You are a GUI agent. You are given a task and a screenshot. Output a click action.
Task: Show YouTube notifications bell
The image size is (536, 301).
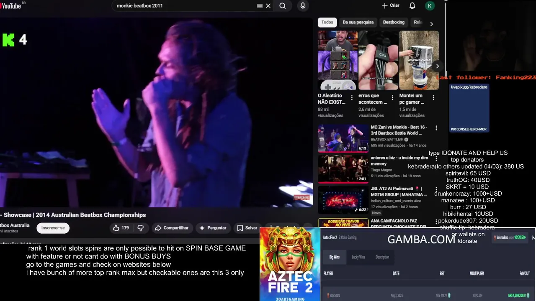tap(412, 6)
